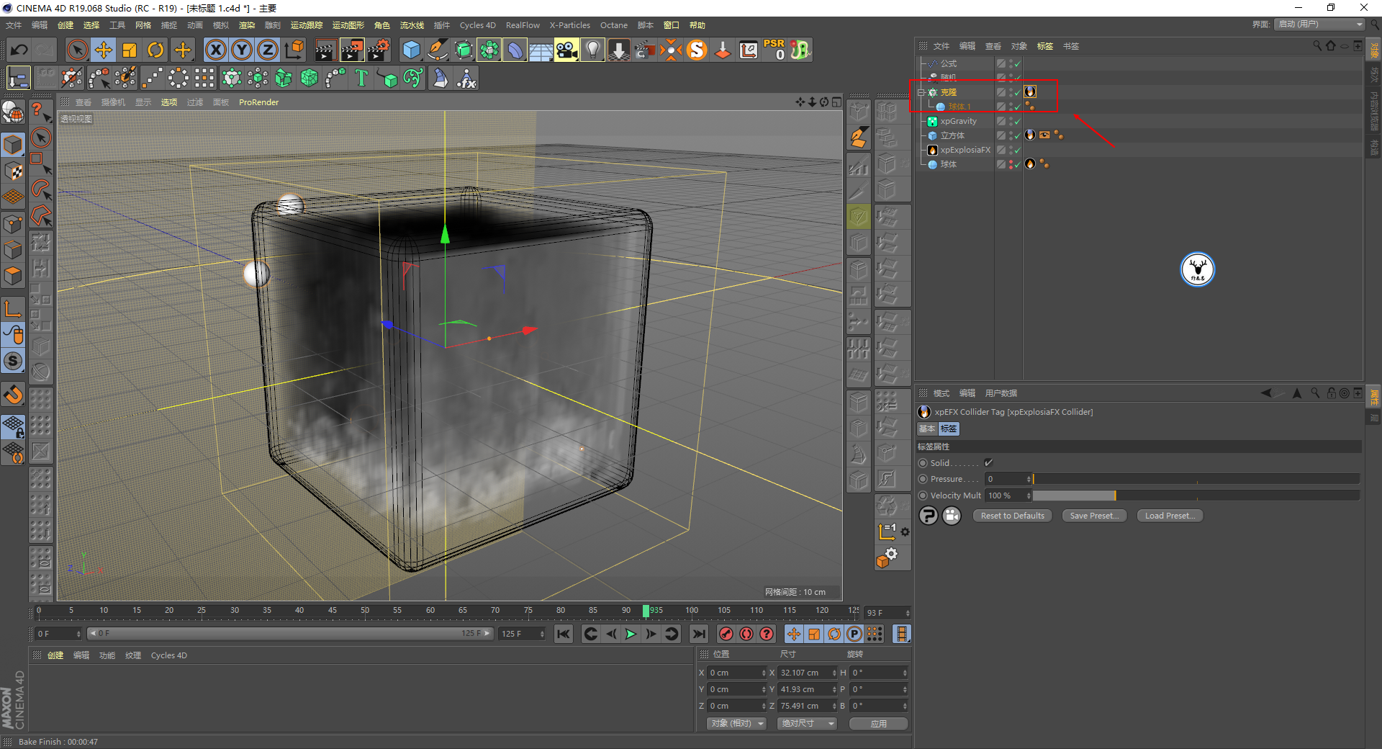Open the 模拟 menu in main menu bar
This screenshot has height=749, width=1382.
pos(221,25)
